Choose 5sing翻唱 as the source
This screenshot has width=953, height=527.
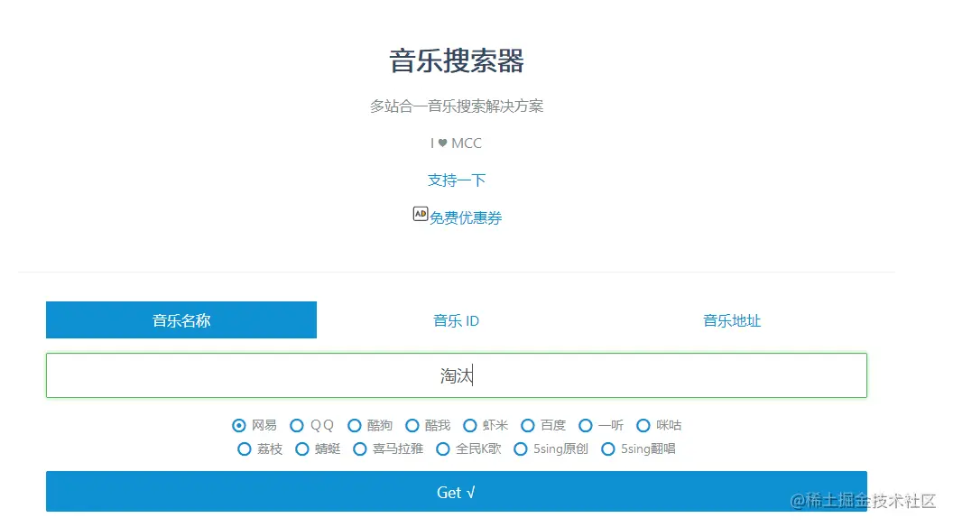pyautogui.click(x=608, y=448)
